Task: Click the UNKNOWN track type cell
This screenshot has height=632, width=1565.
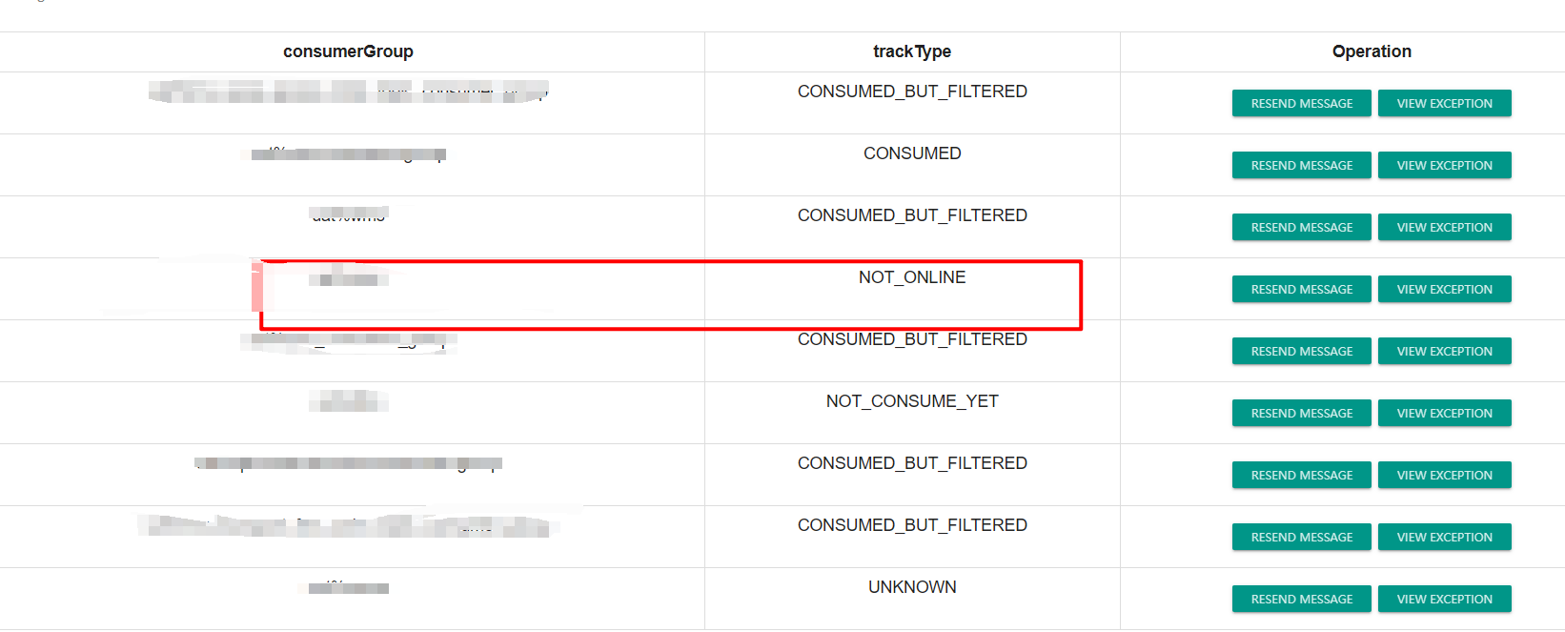Action: pos(912,587)
